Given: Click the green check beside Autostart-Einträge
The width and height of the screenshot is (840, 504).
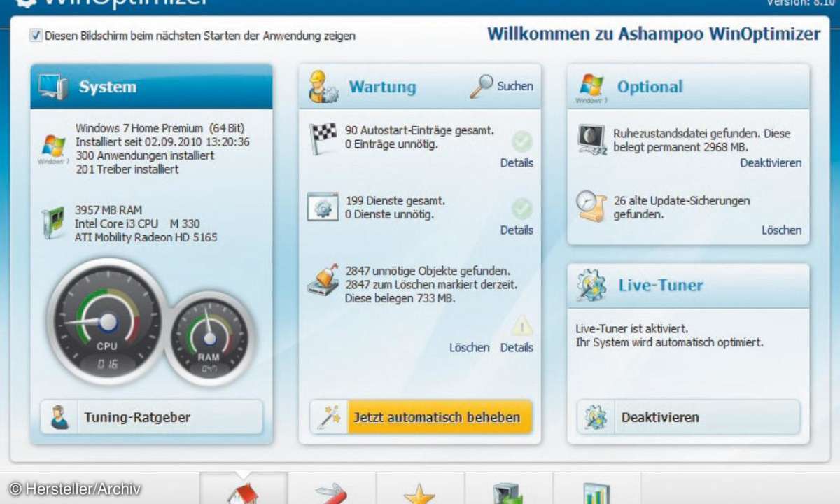Looking at the screenshot, I should click(521, 141).
